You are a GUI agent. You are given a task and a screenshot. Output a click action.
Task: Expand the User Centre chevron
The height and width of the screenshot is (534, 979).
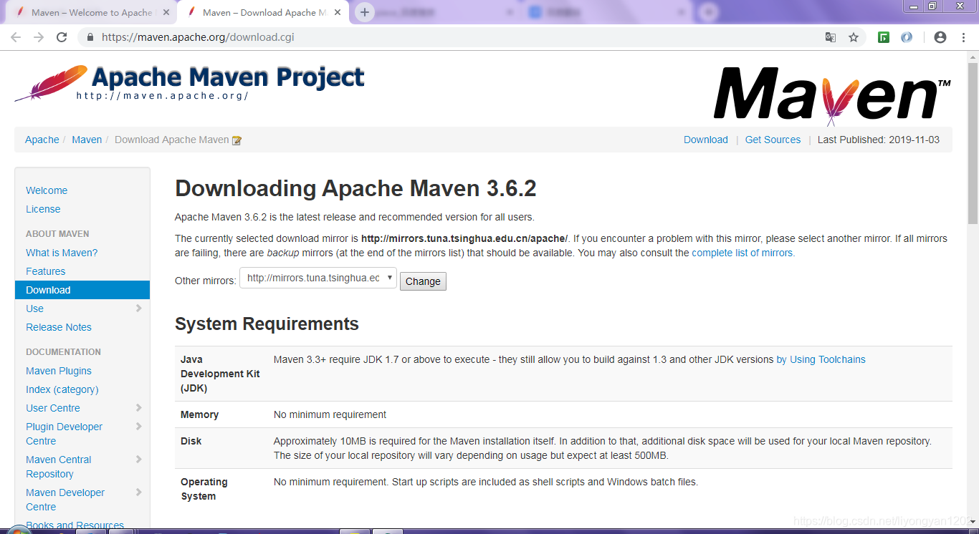139,408
